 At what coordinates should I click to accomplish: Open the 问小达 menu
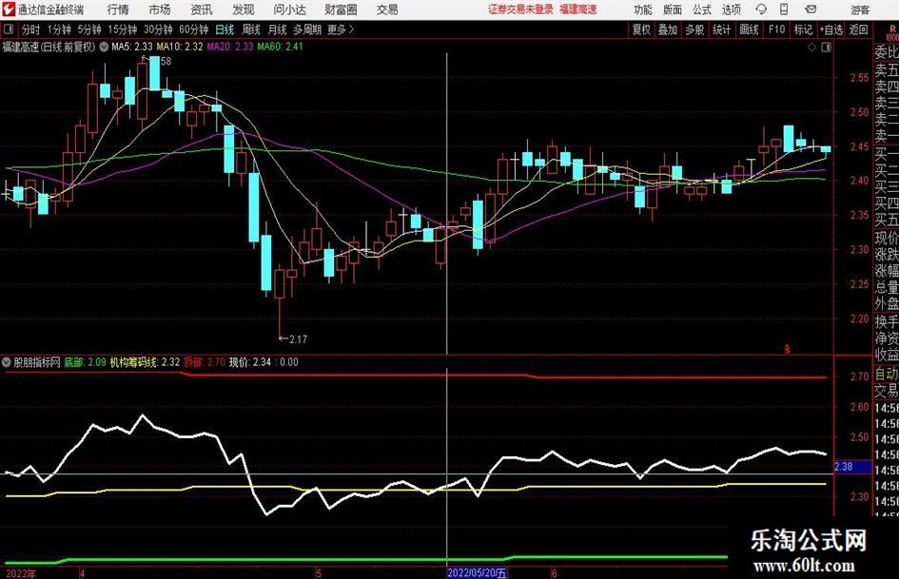click(x=289, y=10)
